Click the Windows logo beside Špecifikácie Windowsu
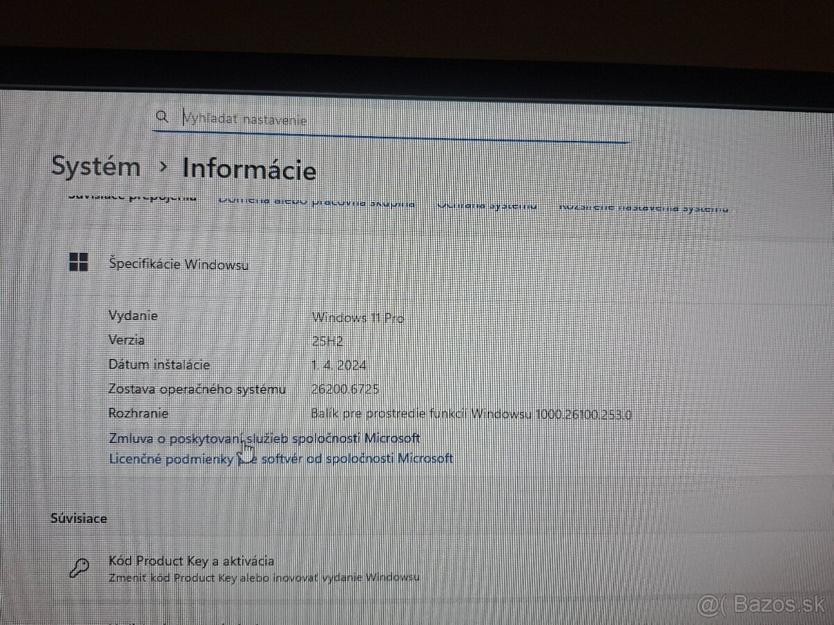 (79, 262)
